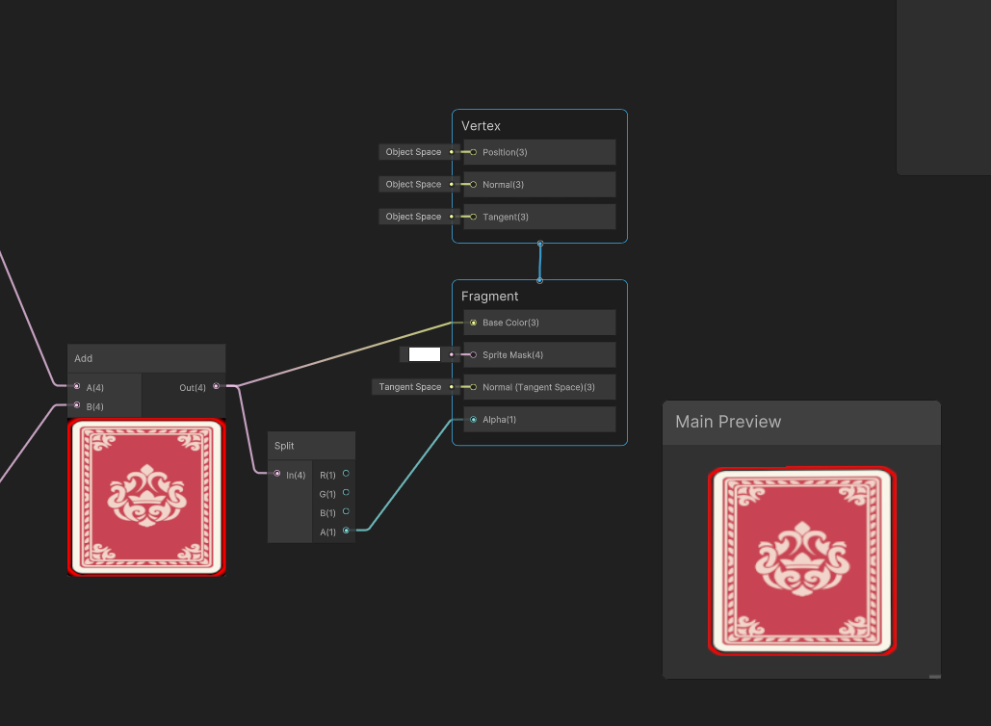
Task: Select the Tangent(3) block in Vertex
Action: tap(539, 217)
